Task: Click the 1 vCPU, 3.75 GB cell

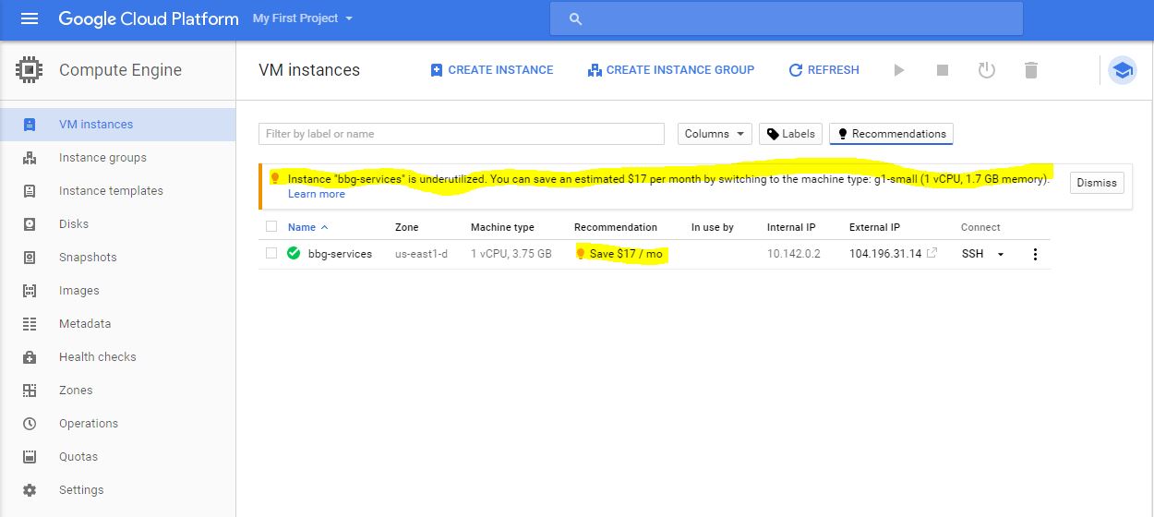Action: 511,254
